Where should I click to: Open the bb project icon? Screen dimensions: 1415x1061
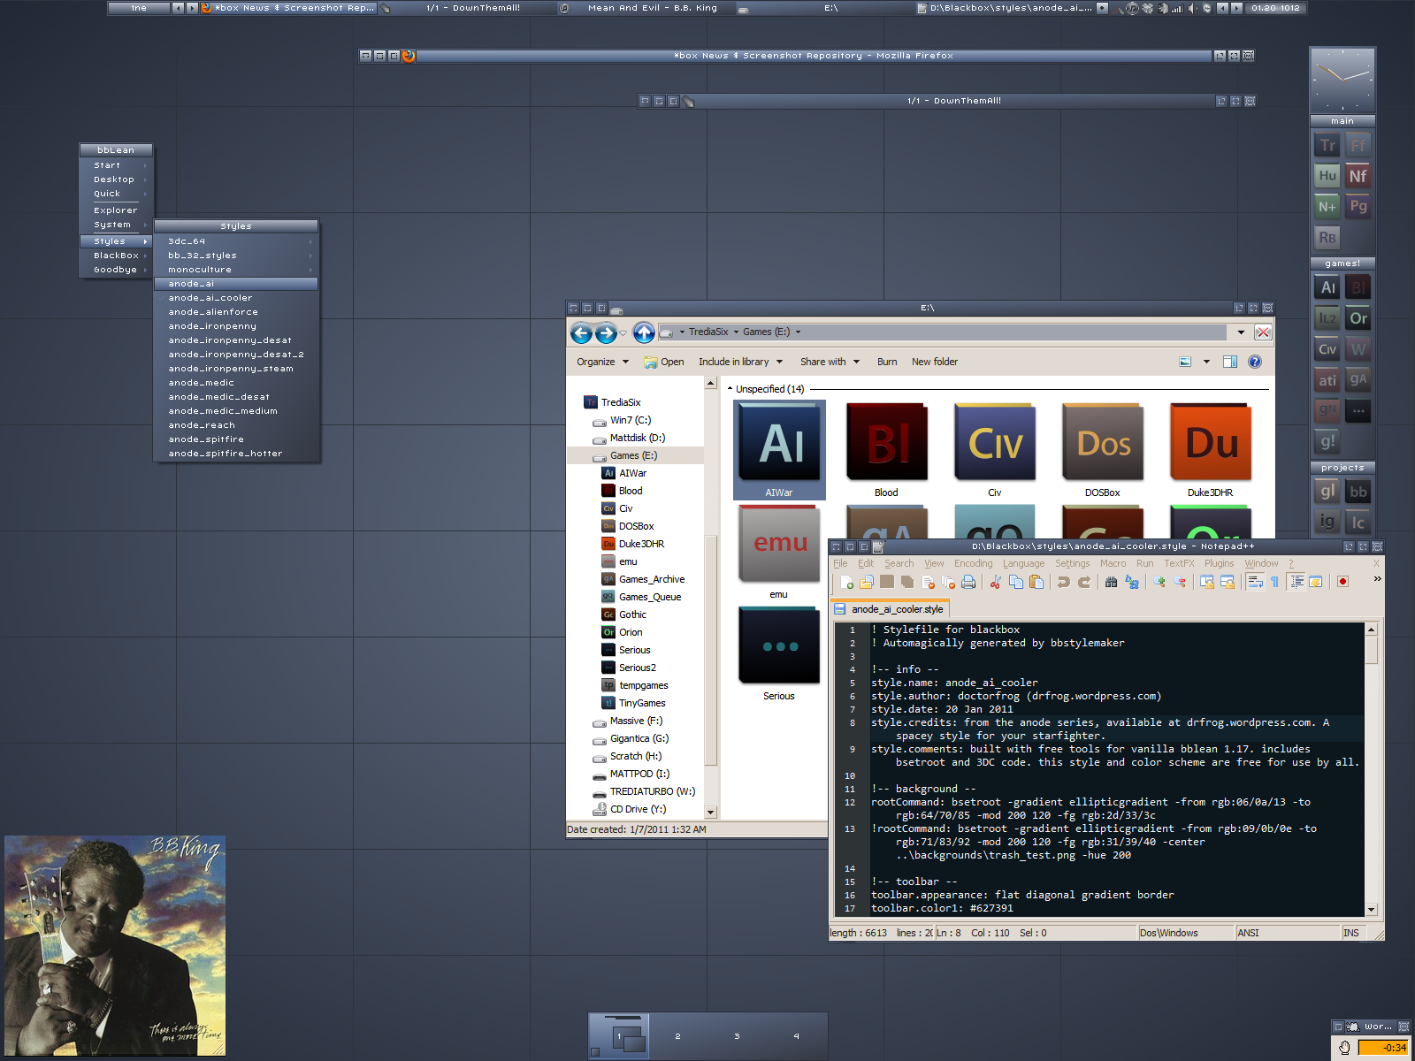coord(1358,492)
